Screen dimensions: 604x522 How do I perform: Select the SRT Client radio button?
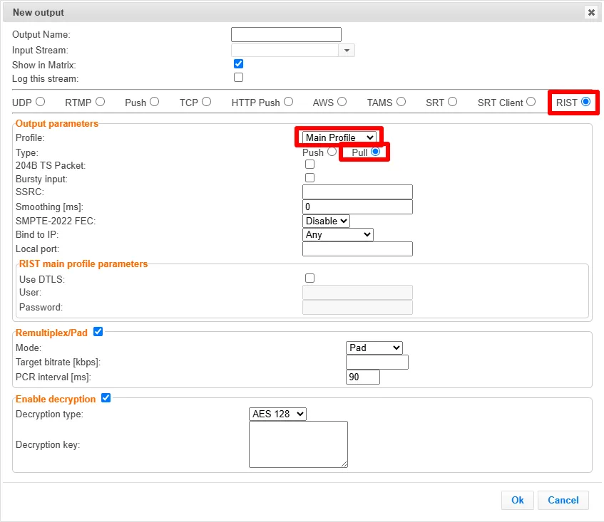(x=531, y=102)
